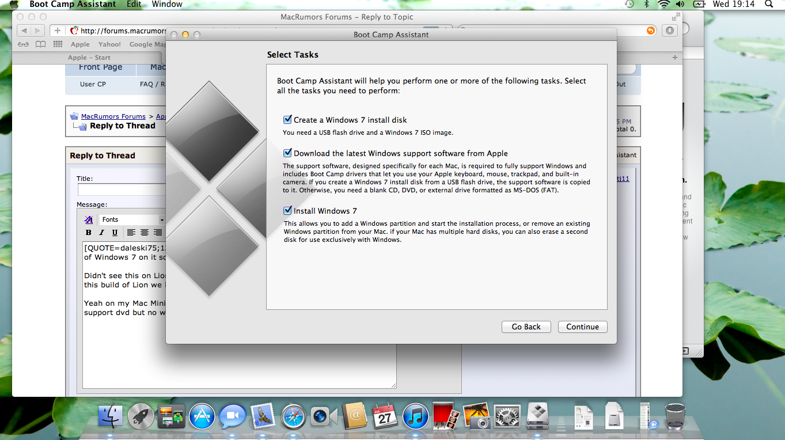Click the Safari icon in the Dock
785x440 pixels.
click(294, 416)
